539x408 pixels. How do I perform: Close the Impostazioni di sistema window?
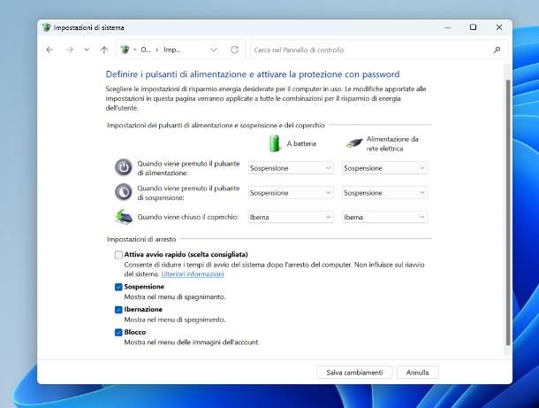(x=499, y=27)
